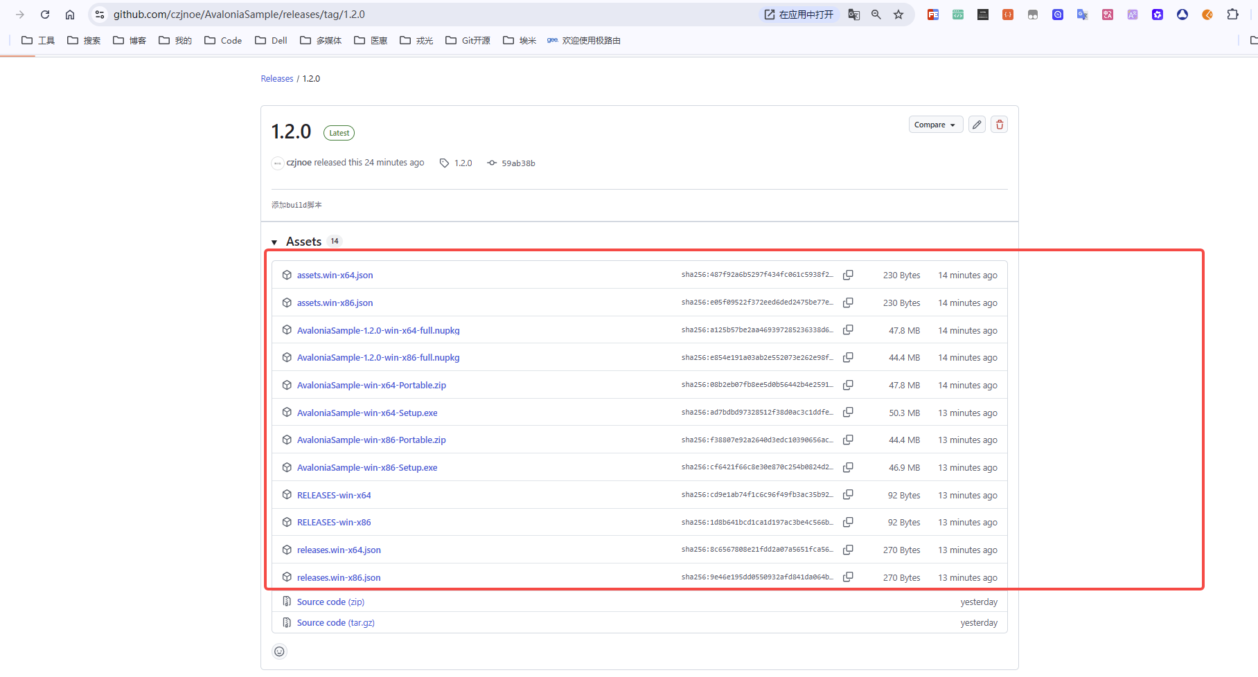Open the 搜索 bookmarks folder
Viewport: 1258px width, 677px height.
click(84, 41)
